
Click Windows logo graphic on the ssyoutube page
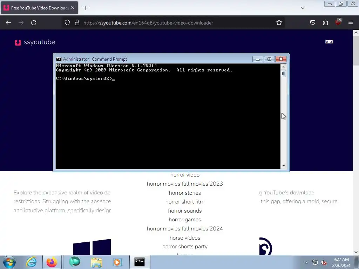[x=92, y=247]
